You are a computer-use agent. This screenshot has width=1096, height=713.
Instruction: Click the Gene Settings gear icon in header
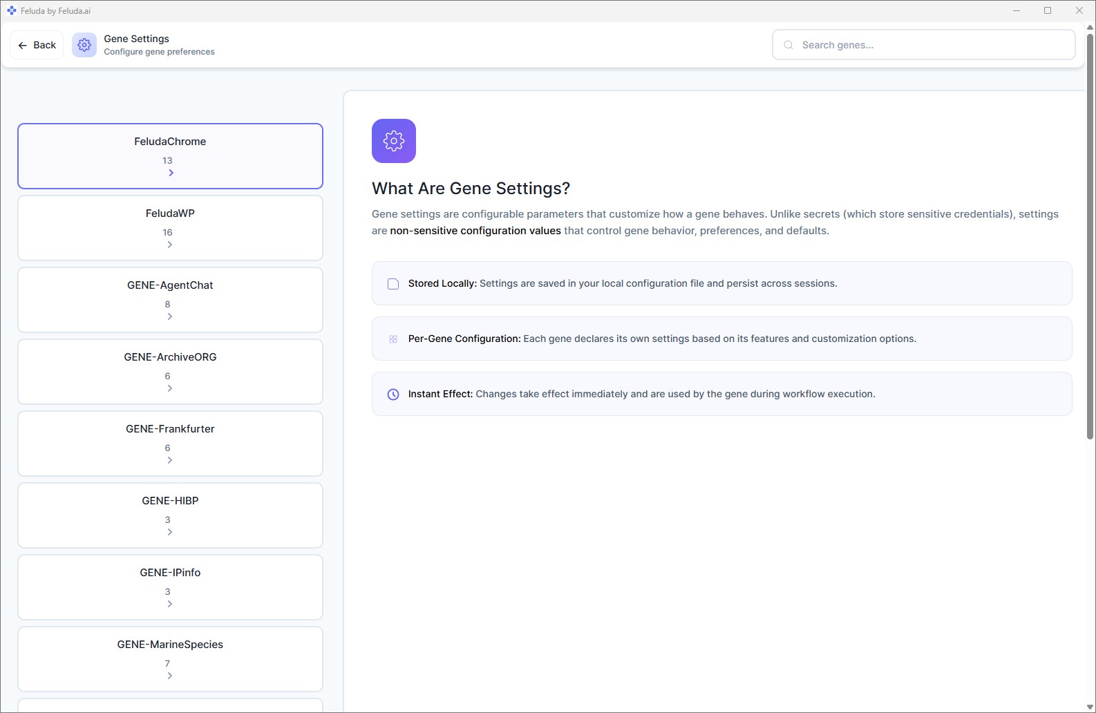click(84, 45)
